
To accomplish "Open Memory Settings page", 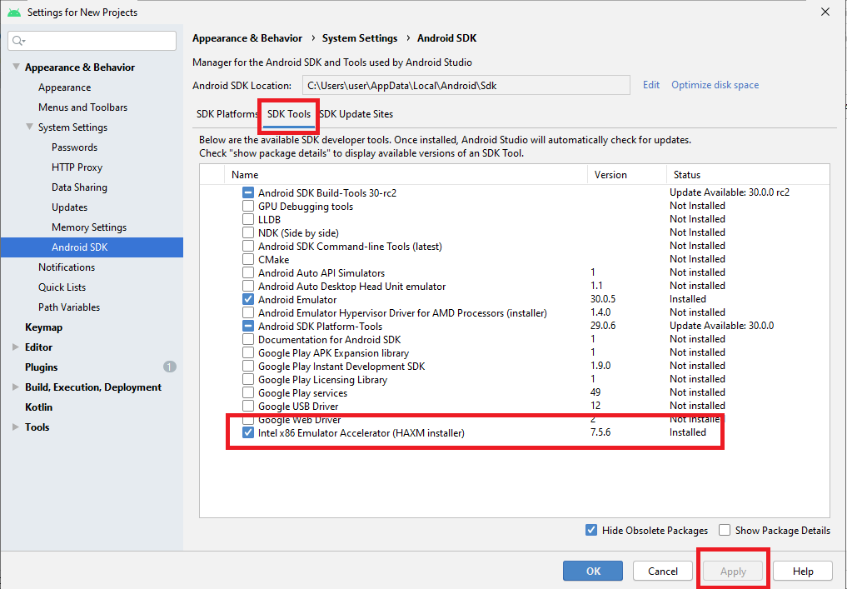I will [89, 227].
